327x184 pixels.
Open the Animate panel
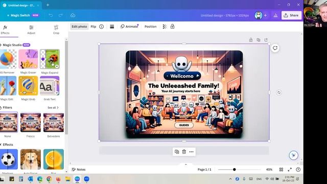point(129,27)
